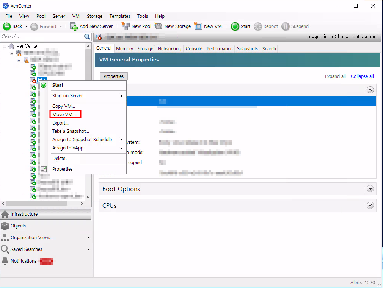Open the Tools menu
The width and height of the screenshot is (383, 288).
pos(143,16)
